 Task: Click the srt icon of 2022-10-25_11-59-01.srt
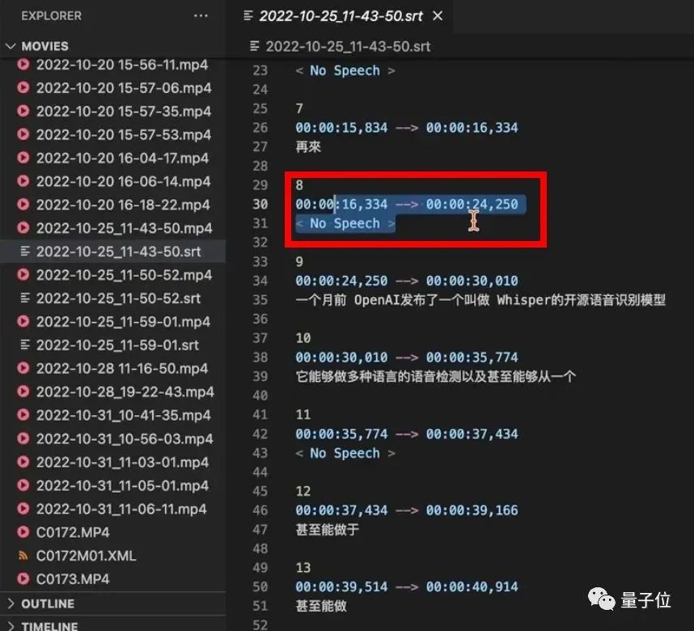pyautogui.click(x=25, y=345)
